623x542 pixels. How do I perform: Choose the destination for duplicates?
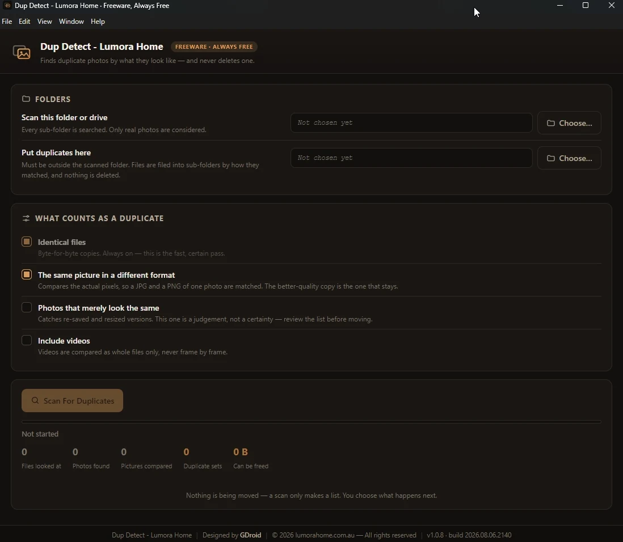[569, 158]
